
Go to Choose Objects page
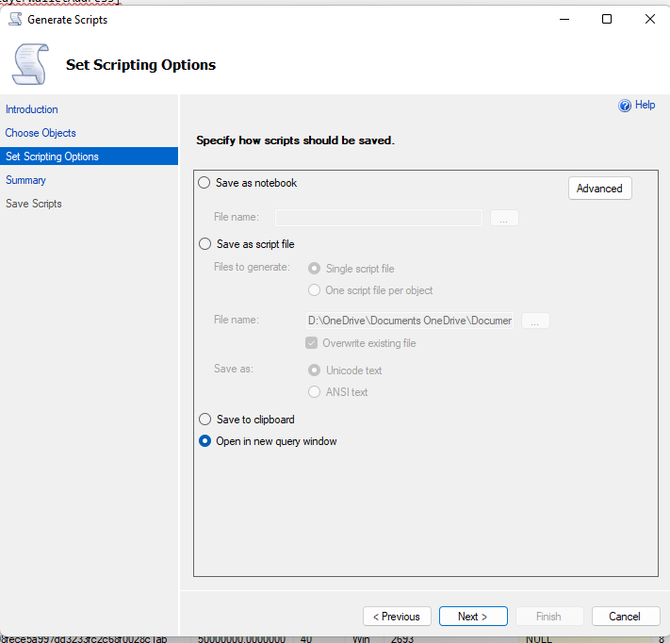(x=41, y=133)
